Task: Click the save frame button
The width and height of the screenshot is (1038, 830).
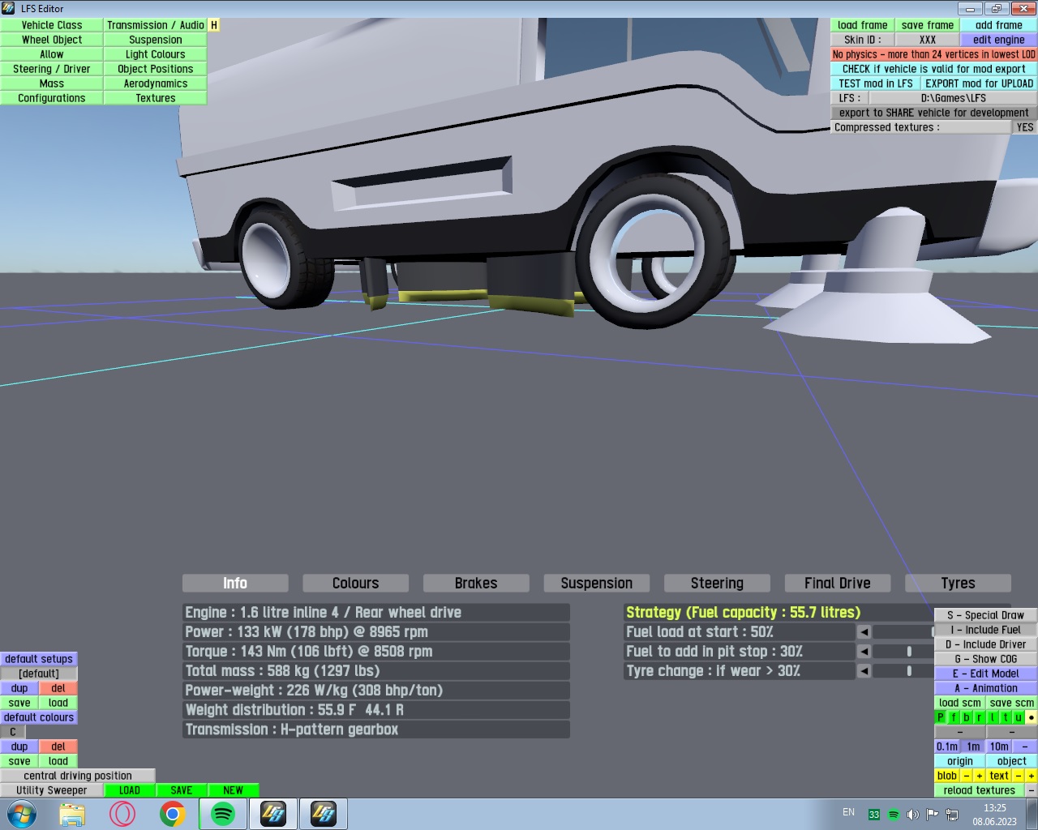Action: pyautogui.click(x=928, y=25)
